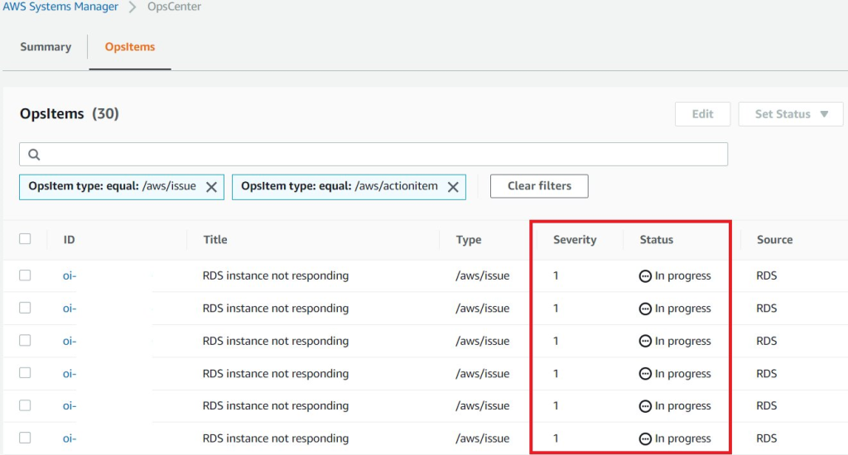Check the fifth OpsItem row checkbox
Screen dimensions: 848x455
click(x=25, y=405)
